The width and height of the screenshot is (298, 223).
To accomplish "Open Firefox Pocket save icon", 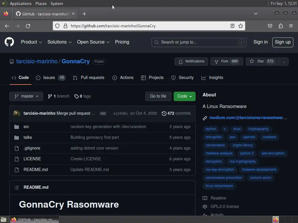I will click(x=270, y=26).
